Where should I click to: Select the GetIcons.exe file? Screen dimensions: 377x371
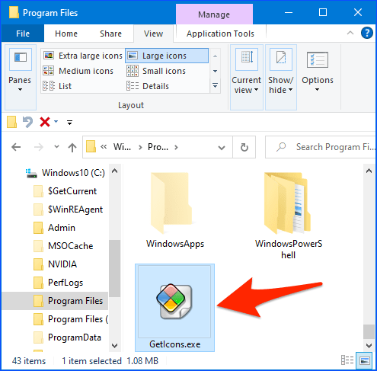coord(174,308)
